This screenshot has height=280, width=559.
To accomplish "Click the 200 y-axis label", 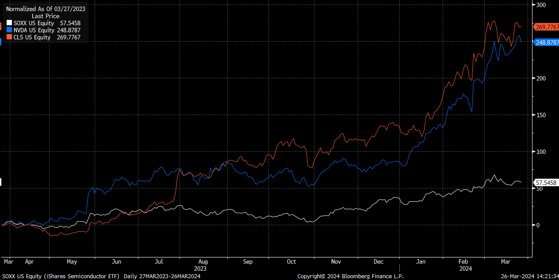I will [540, 78].
